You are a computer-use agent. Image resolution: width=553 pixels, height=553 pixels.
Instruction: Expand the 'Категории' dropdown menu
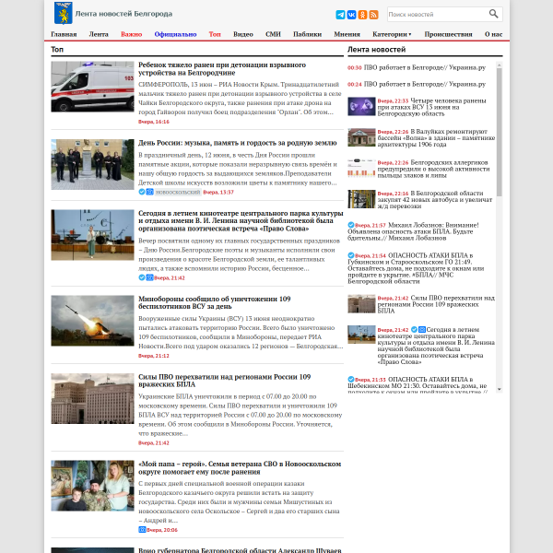[392, 34]
